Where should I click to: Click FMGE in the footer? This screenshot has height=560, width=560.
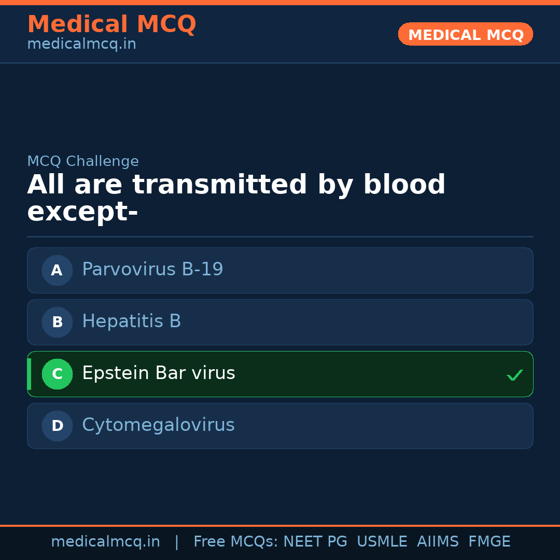[489, 542]
